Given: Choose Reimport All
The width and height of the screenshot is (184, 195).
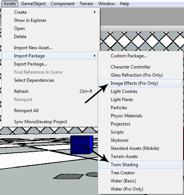Looking at the screenshot, I should [50, 111].
